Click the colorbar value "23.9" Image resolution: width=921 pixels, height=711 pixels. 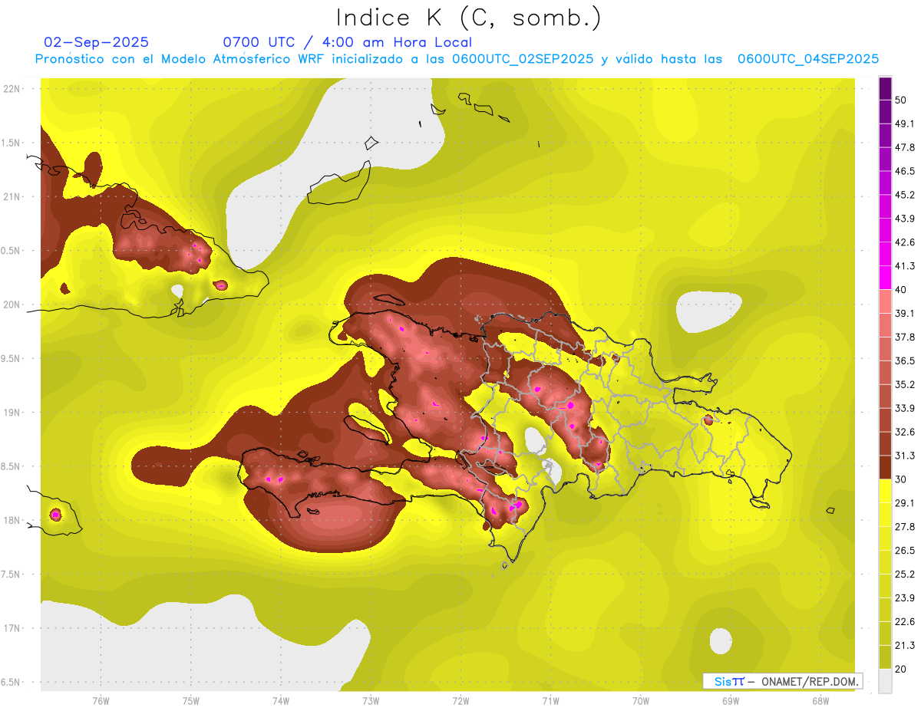click(x=905, y=597)
